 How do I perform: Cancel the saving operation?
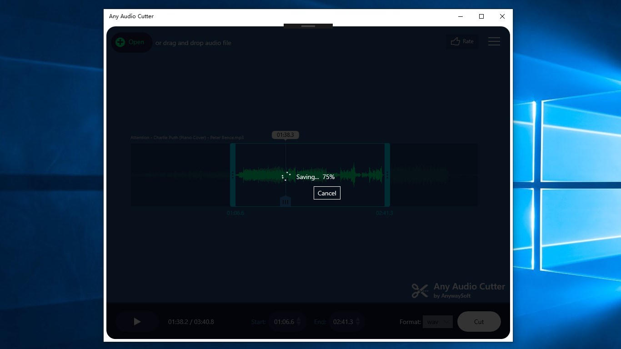[326, 193]
